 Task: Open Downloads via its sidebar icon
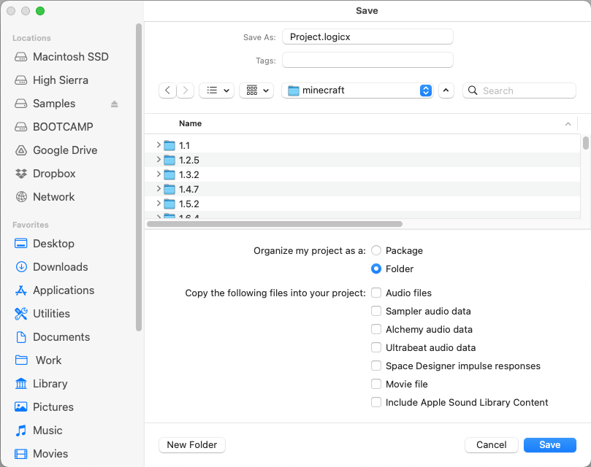pos(20,267)
